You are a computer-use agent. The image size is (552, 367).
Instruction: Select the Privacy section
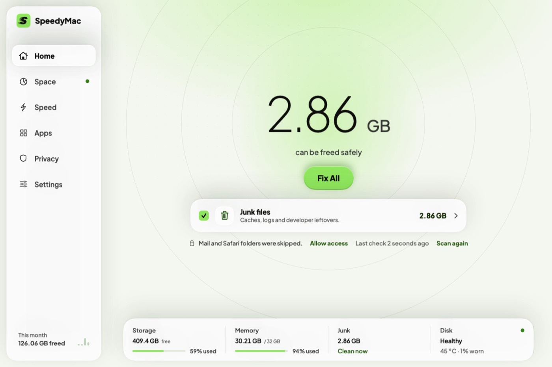coord(54,159)
